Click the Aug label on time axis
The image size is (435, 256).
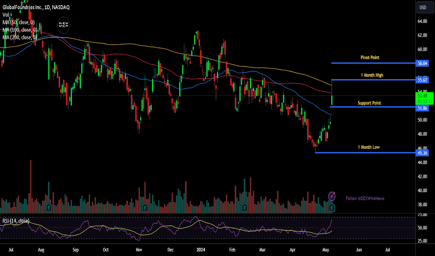pyautogui.click(x=41, y=250)
